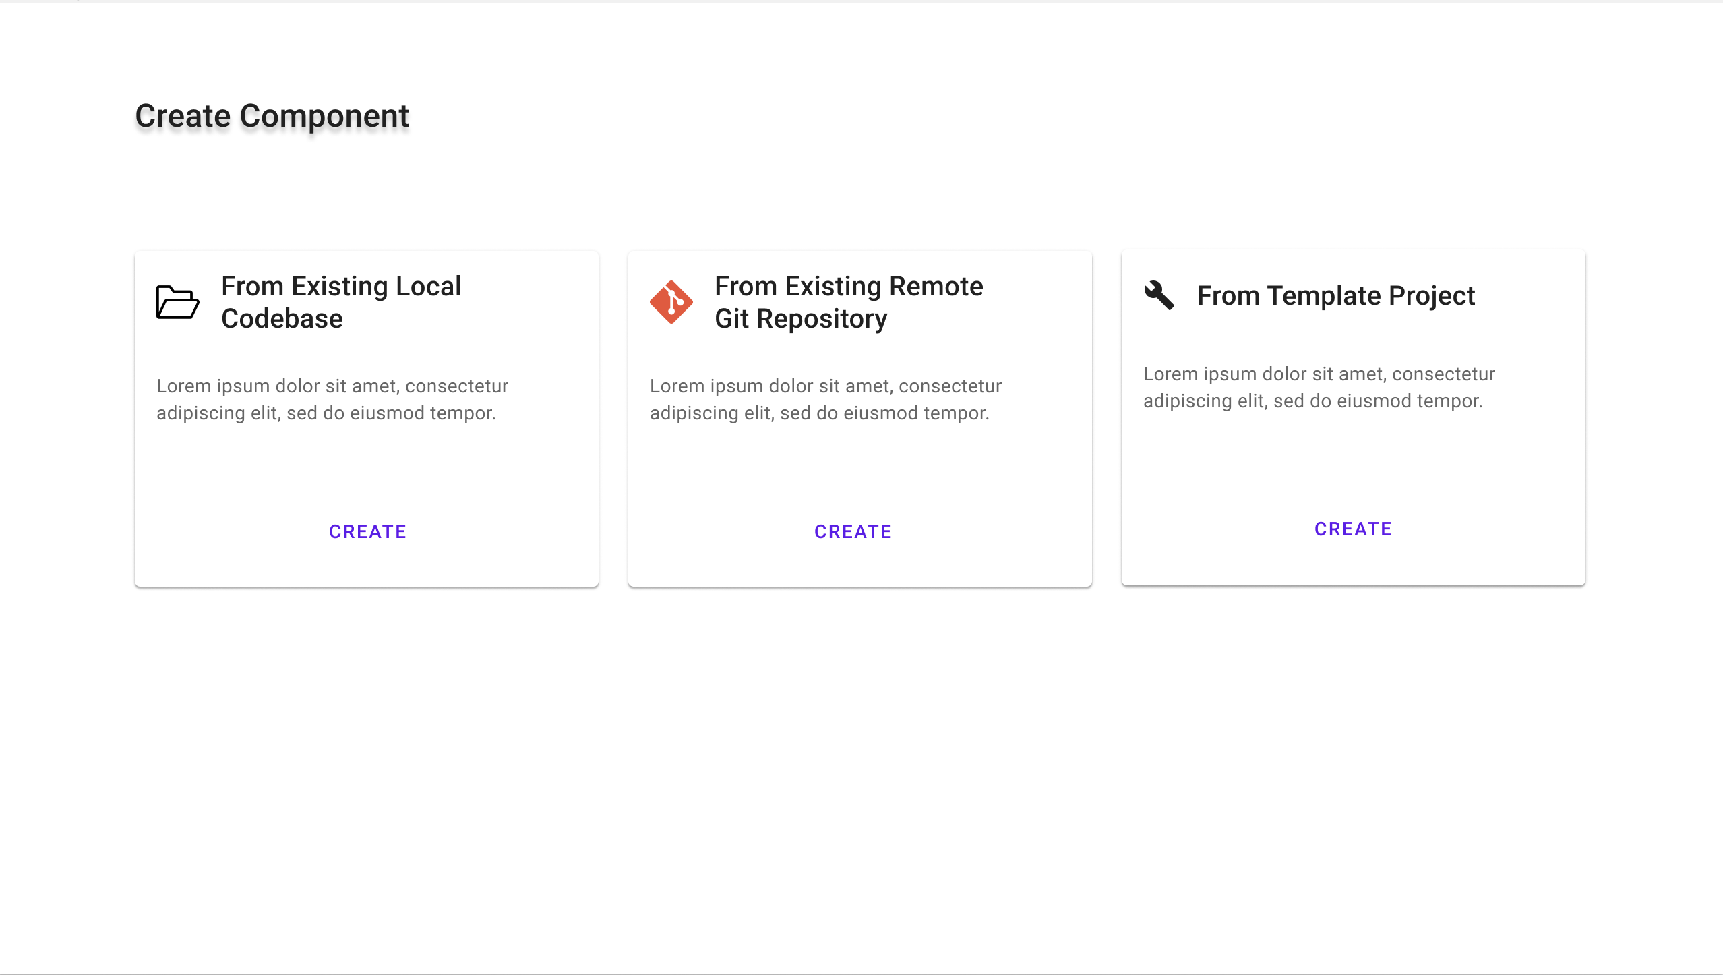Click Lorem ipsum description on Remote Git card
1723x975 pixels.
point(826,399)
